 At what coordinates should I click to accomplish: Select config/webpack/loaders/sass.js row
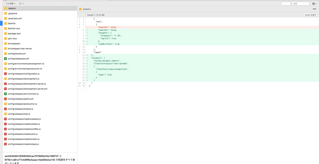click(40, 144)
